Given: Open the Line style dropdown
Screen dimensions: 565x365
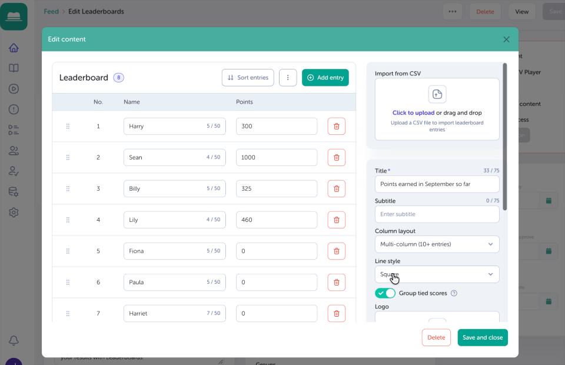Looking at the screenshot, I should pyautogui.click(x=437, y=274).
